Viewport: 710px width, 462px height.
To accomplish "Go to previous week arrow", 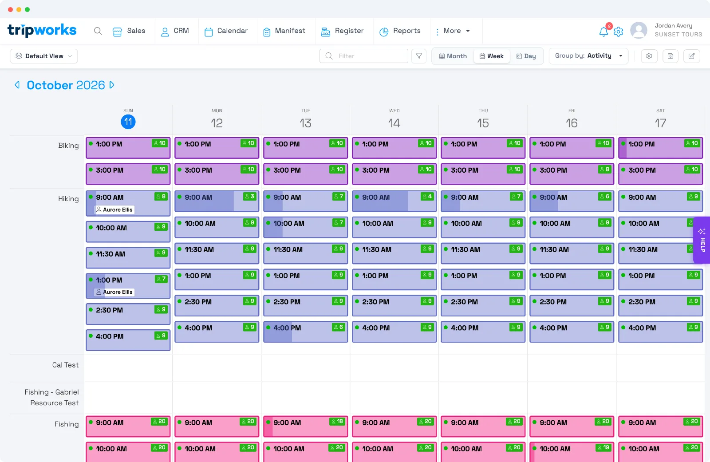I will 17,85.
